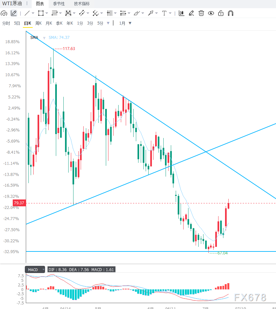Click the SMA: 74.37 value
The width and height of the screenshot is (276, 309).
coord(59,38)
